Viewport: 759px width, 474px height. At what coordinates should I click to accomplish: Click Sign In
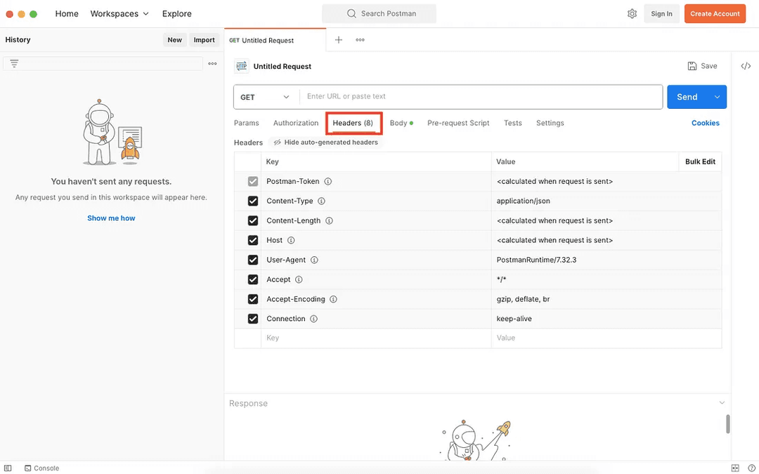click(661, 13)
